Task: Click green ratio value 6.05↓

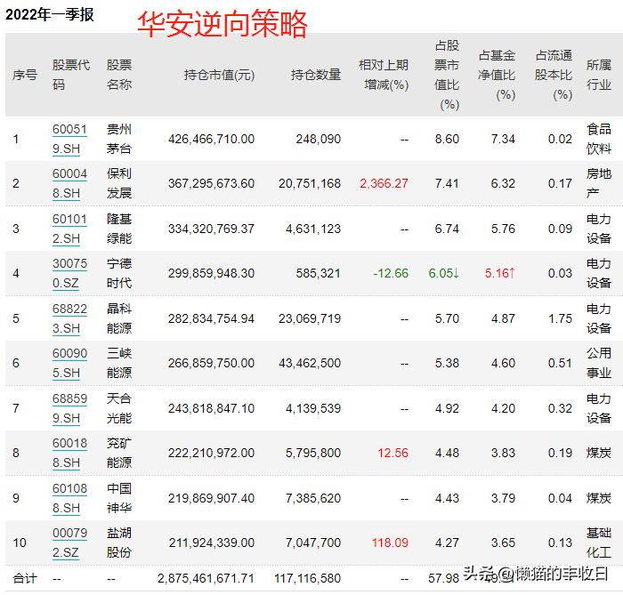Action: [x=444, y=273]
